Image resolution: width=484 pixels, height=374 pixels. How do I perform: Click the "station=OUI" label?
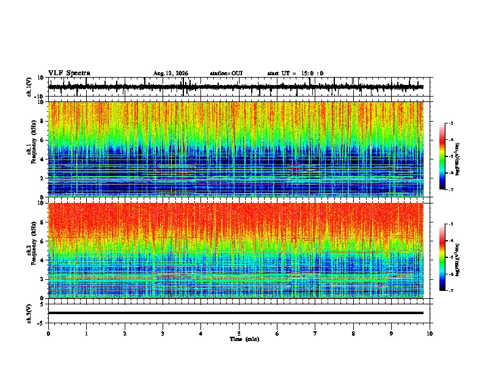[x=226, y=73]
